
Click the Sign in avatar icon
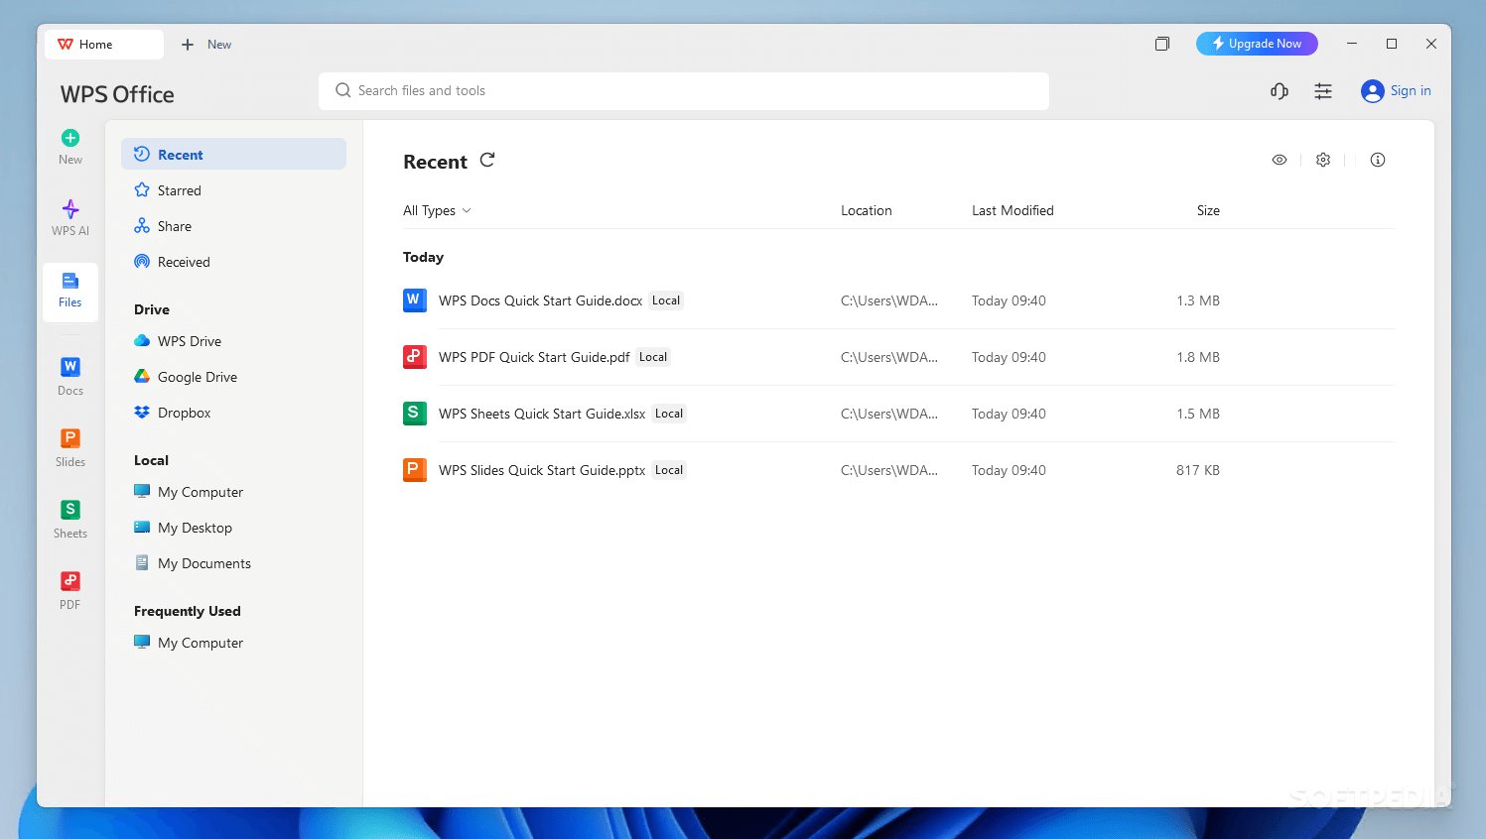(1373, 91)
